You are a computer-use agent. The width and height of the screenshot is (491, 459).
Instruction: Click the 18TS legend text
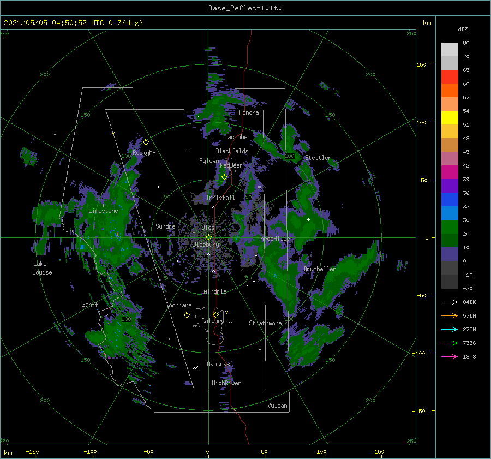[469, 357]
